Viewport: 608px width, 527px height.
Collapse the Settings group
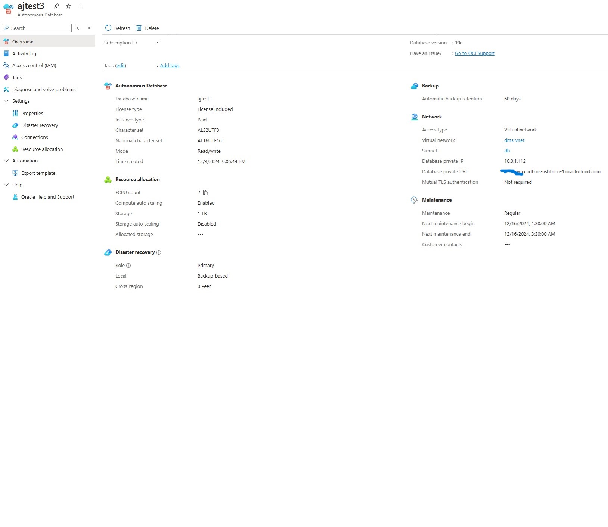pyautogui.click(x=6, y=101)
